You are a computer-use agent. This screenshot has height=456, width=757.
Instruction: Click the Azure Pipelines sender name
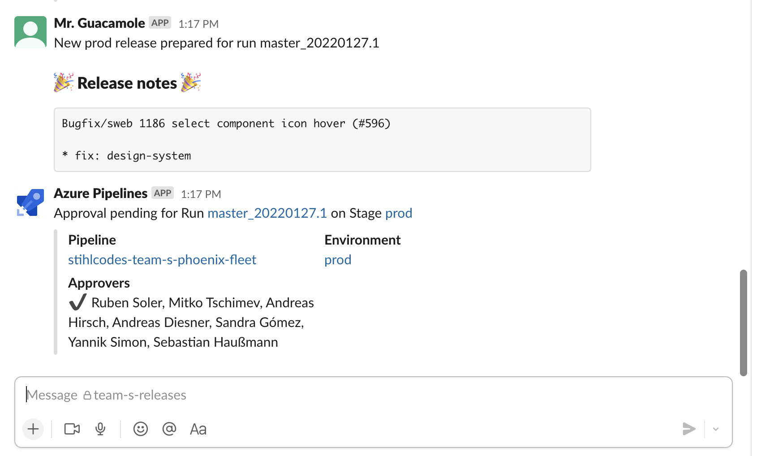[x=100, y=194]
